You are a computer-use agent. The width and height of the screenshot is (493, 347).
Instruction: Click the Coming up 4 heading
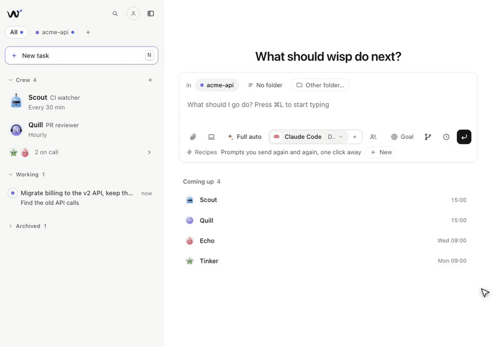(x=202, y=182)
